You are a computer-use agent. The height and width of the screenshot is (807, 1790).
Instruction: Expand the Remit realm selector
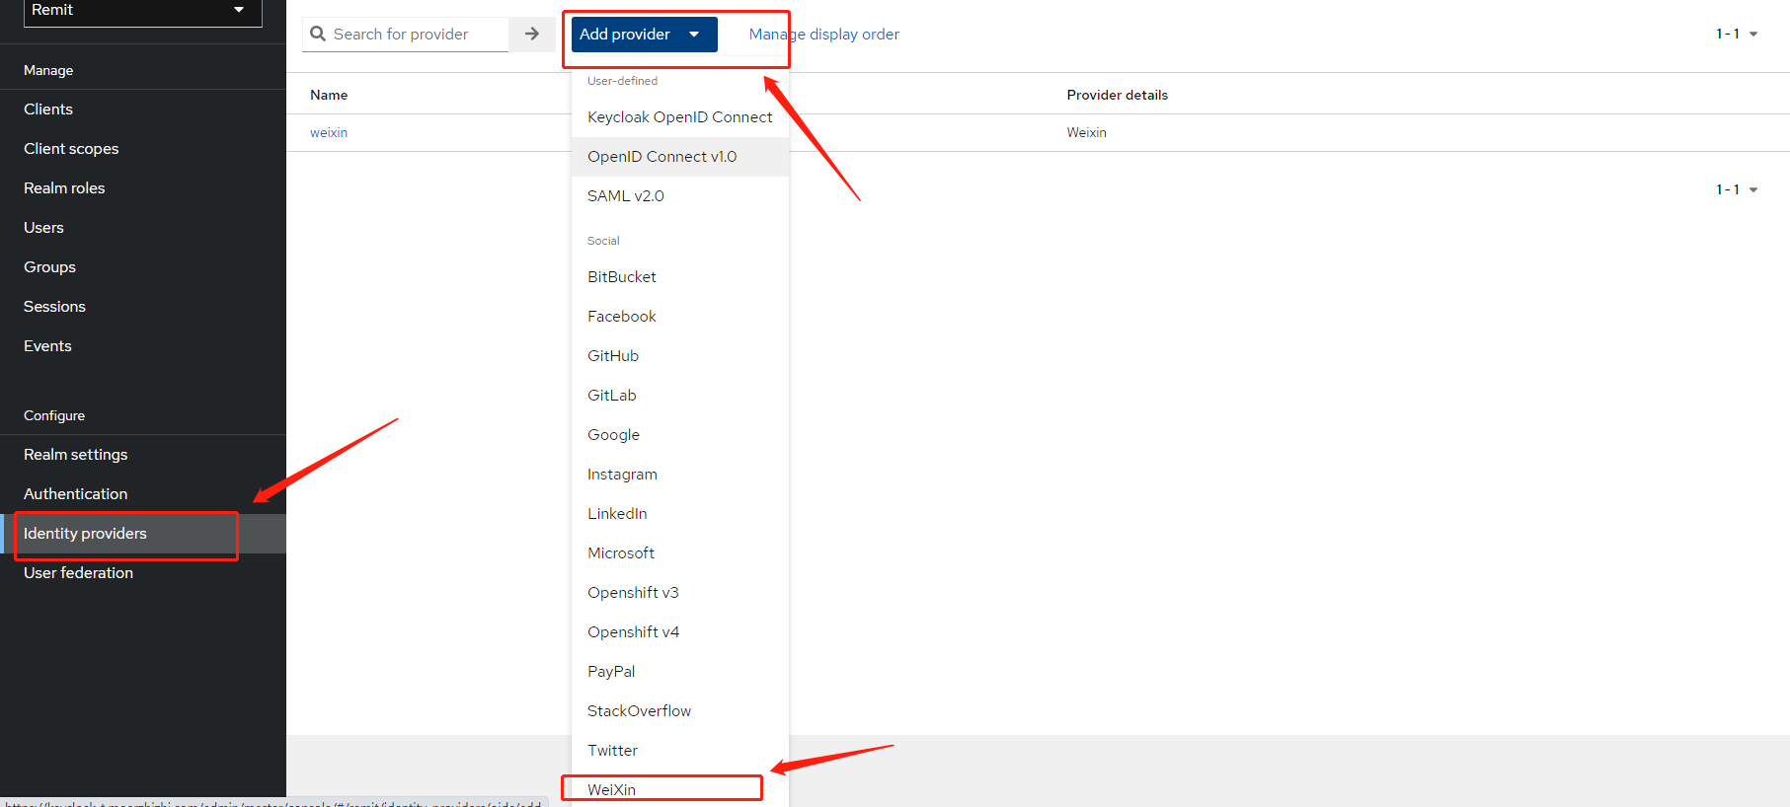point(142,10)
